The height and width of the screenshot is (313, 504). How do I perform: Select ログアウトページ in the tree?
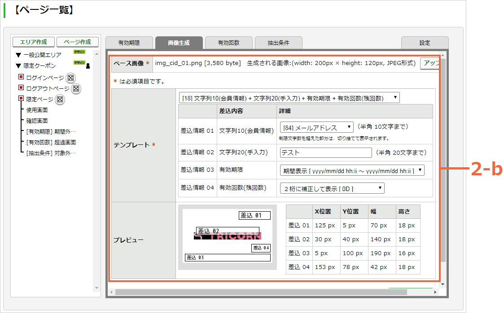pos(48,89)
